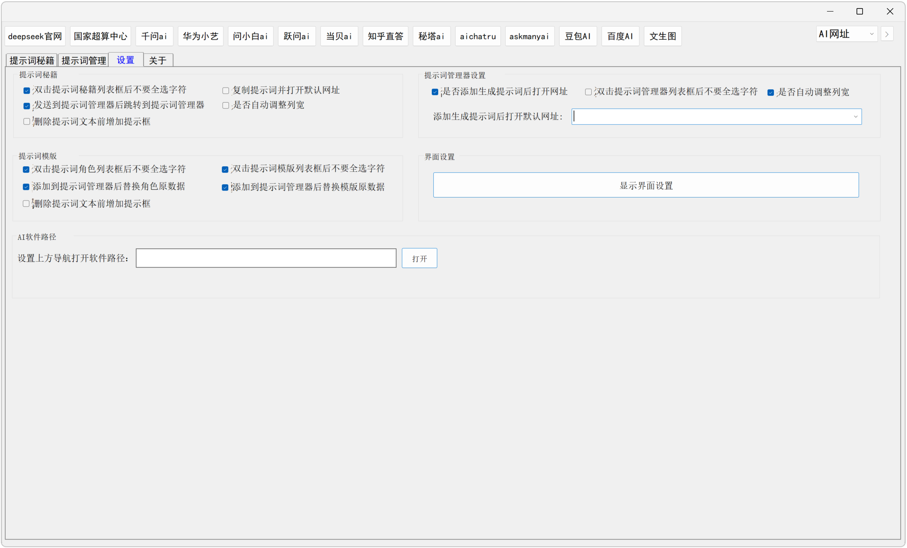The height and width of the screenshot is (548, 907).
Task: Uncheck 添加到提示词管理器后替换角色原数据
Action: pos(26,187)
